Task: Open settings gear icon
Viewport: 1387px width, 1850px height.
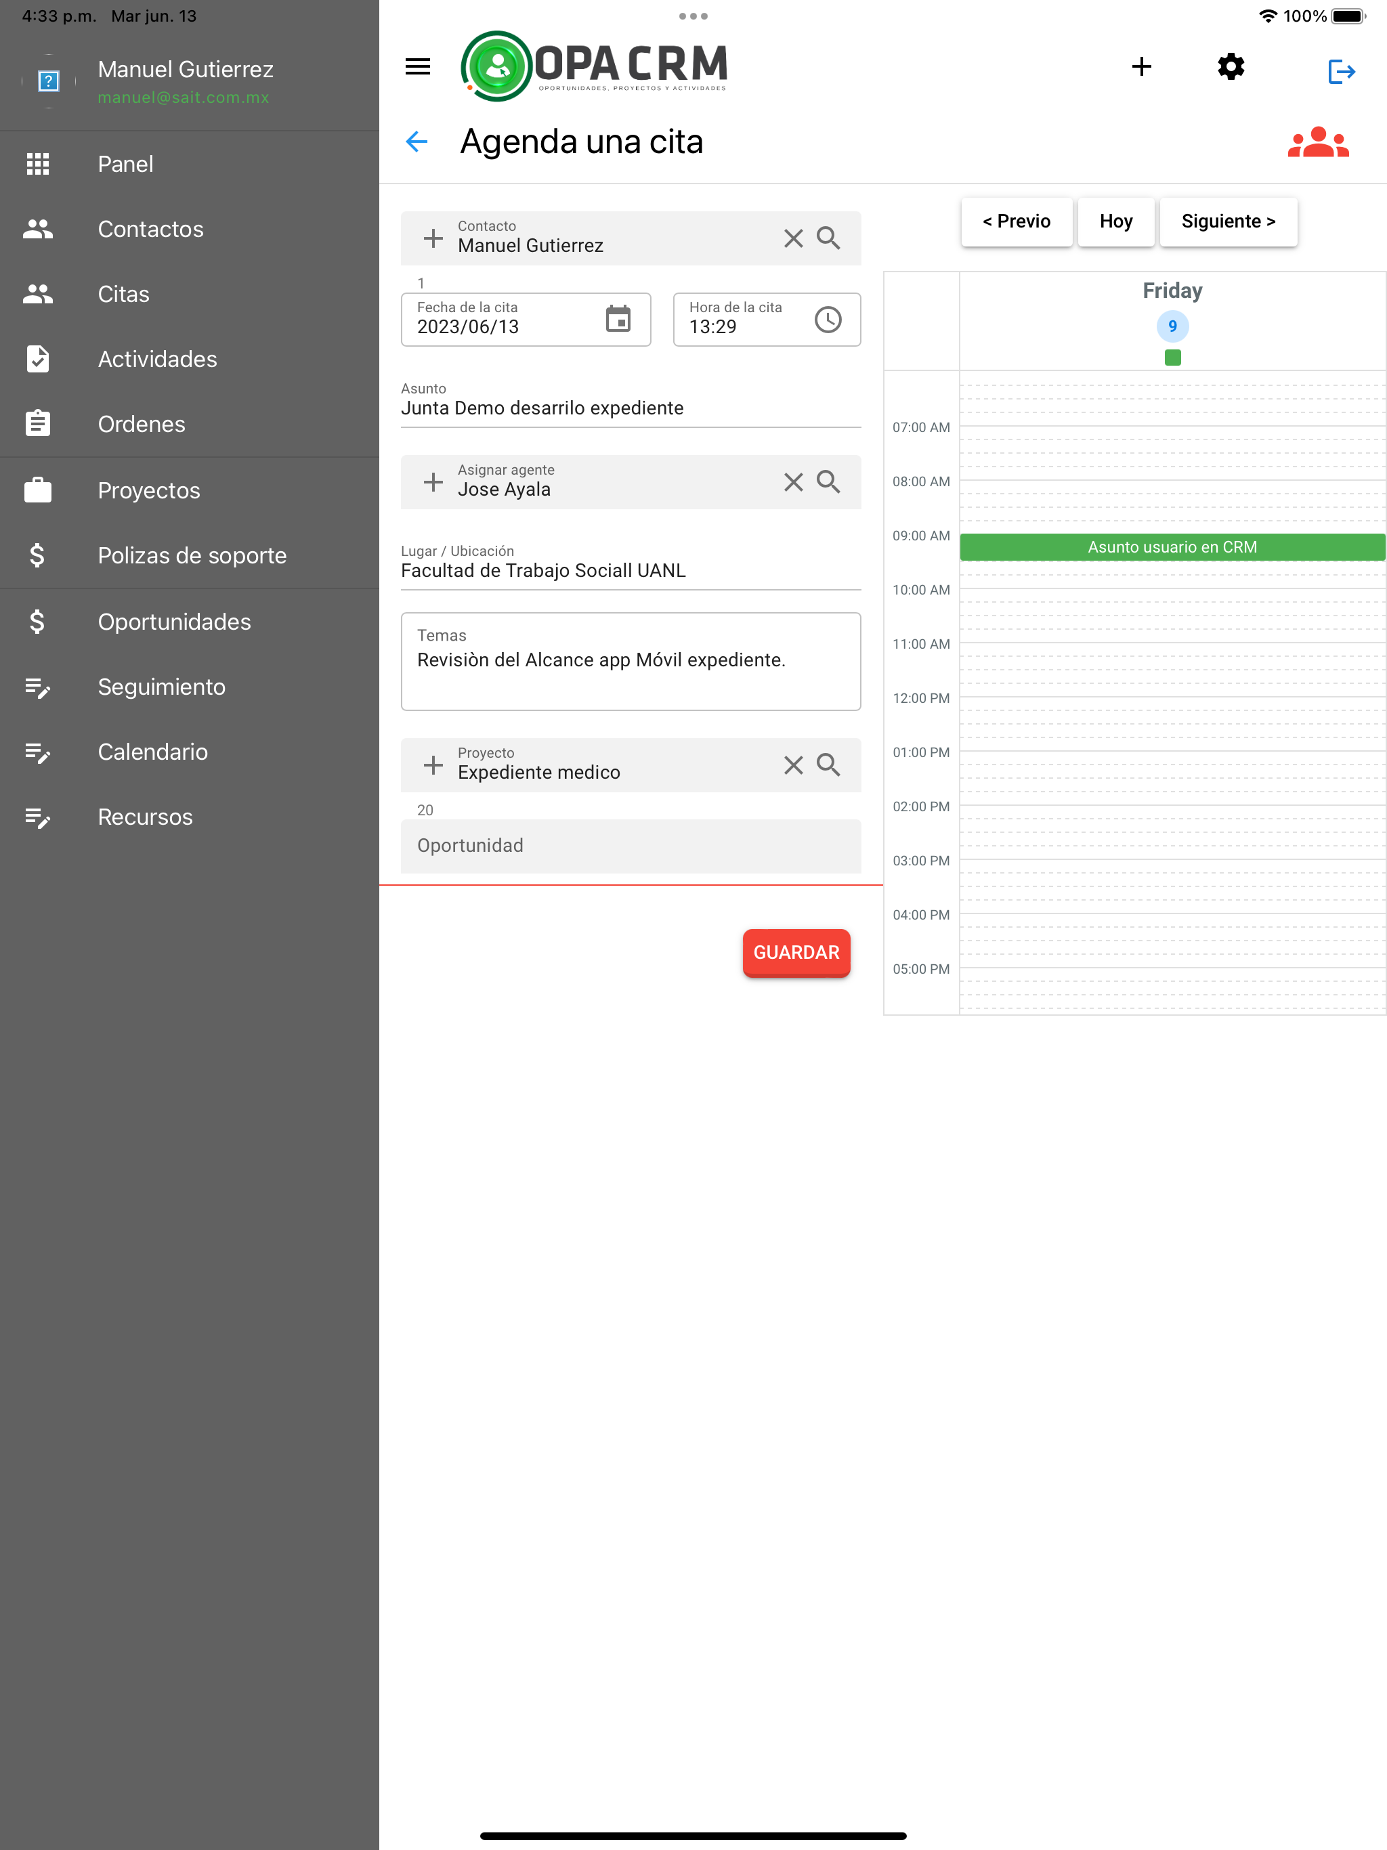Action: pyautogui.click(x=1231, y=67)
